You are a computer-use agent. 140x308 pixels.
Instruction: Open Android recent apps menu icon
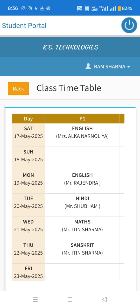35,299
